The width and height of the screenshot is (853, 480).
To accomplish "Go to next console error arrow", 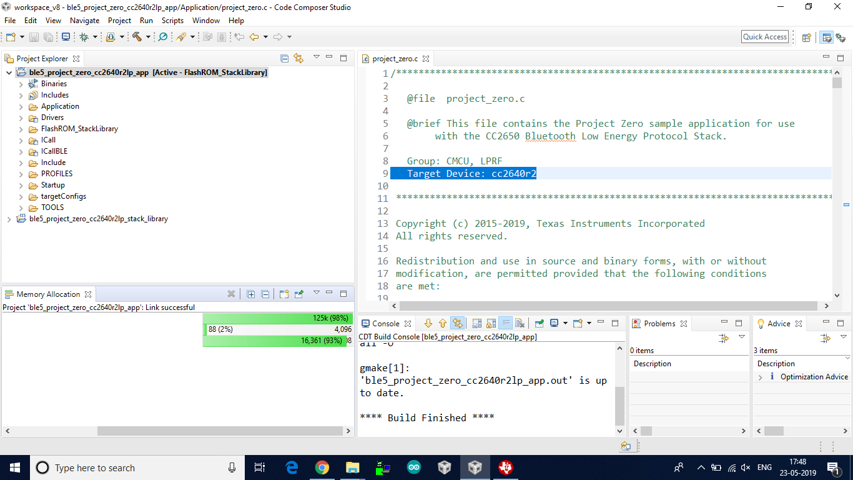I will [428, 323].
